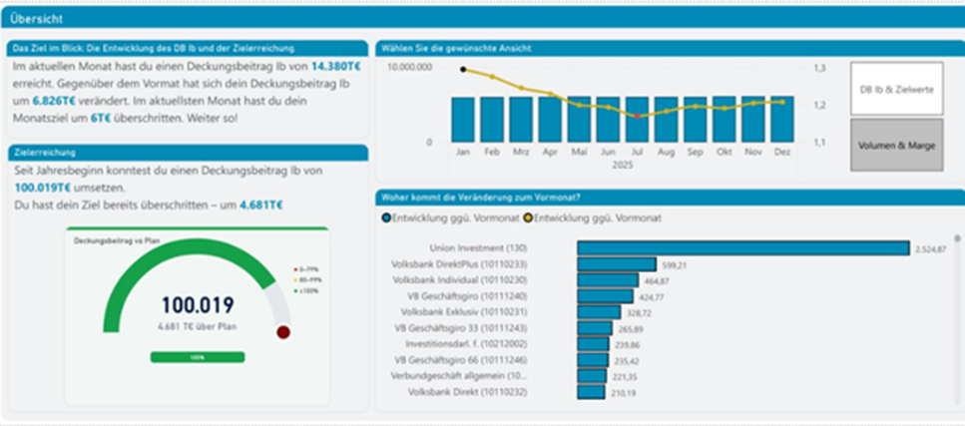The image size is (965, 426).
Task: Click the product bar chart's vertical scrollbar
Action: 958,299
